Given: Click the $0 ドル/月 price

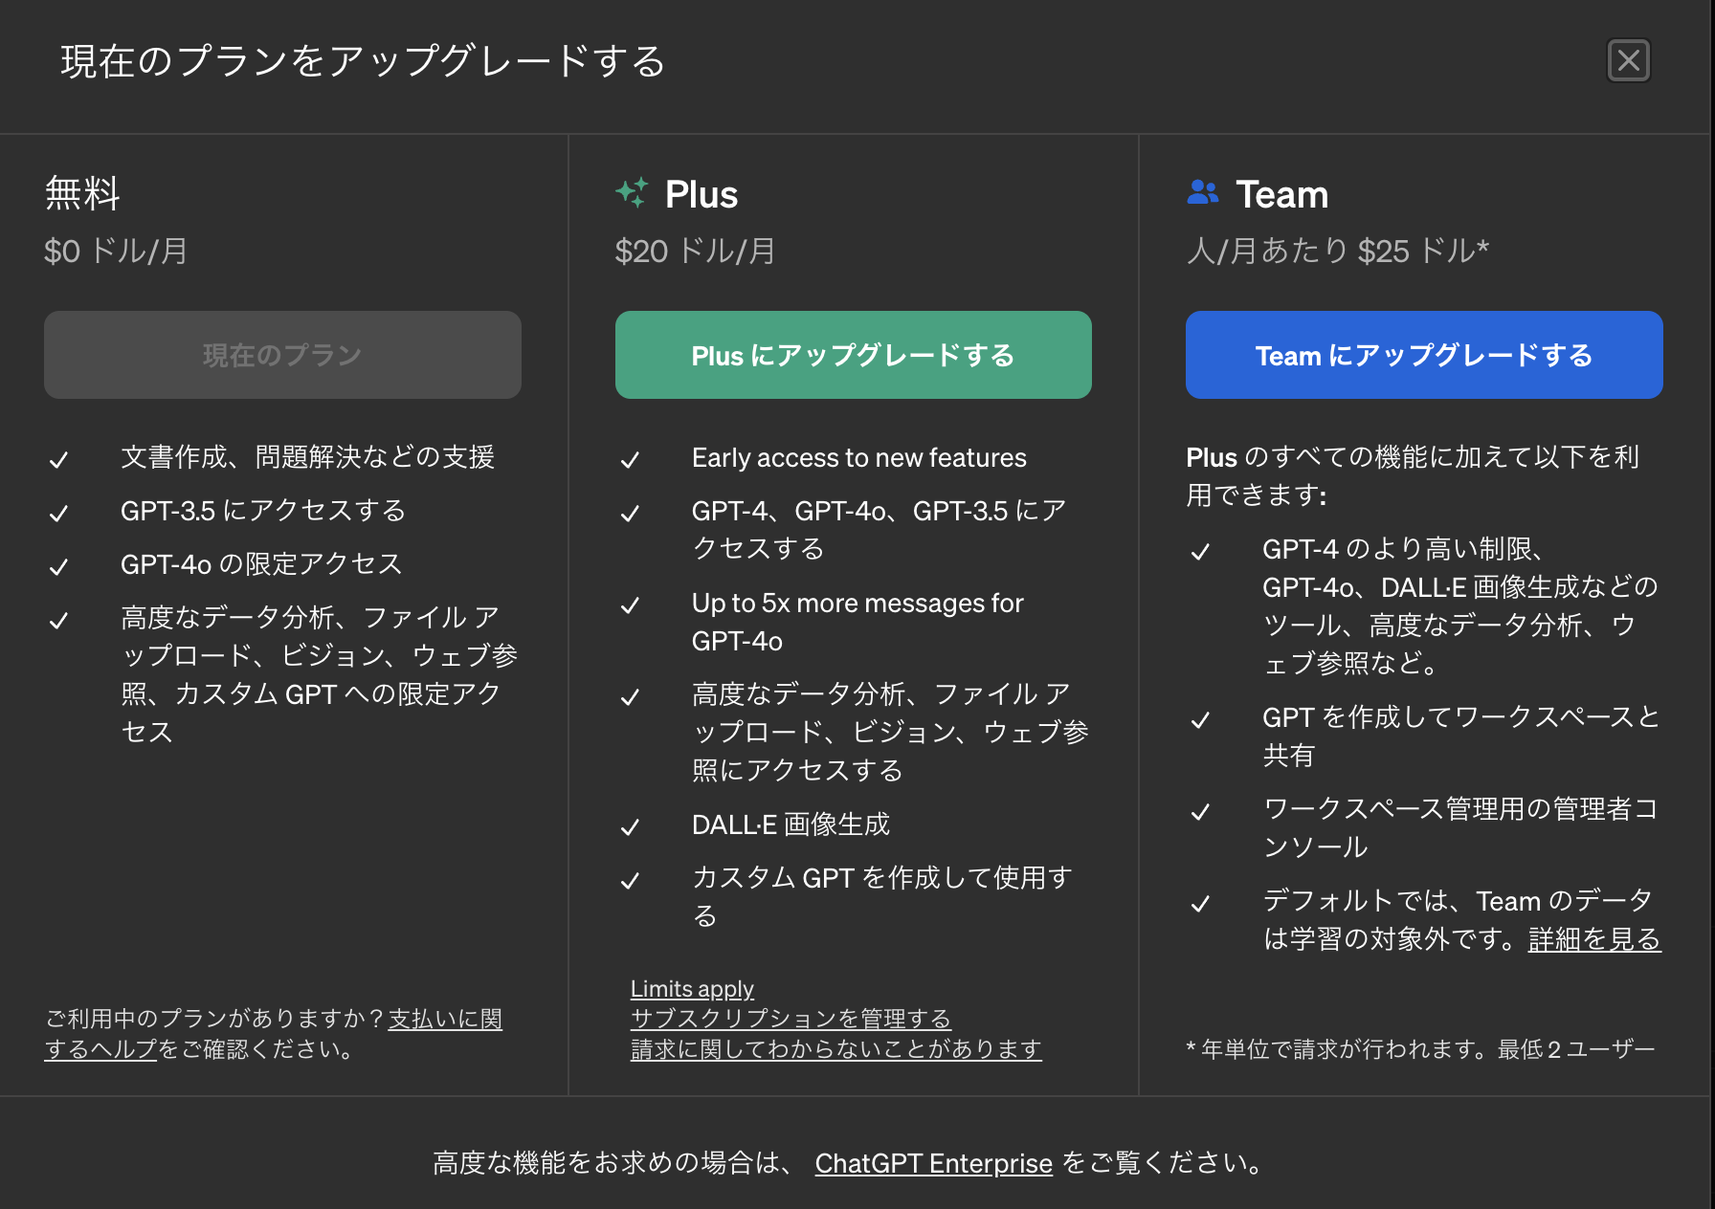Looking at the screenshot, I should [116, 251].
